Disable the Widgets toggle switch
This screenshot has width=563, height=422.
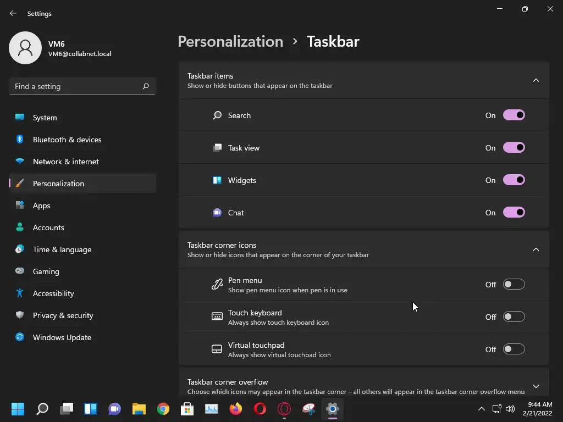(x=514, y=180)
